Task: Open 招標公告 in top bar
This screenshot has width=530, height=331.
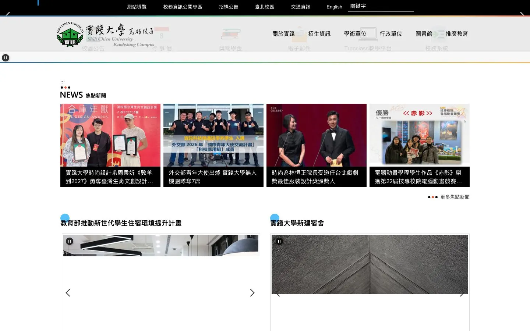Action: [229, 7]
